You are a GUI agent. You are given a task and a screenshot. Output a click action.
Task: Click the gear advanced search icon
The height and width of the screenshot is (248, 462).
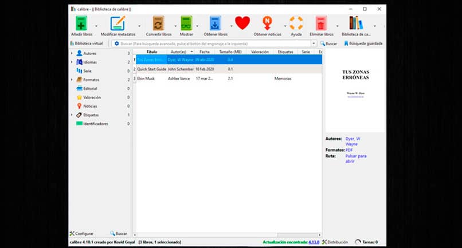117,44
